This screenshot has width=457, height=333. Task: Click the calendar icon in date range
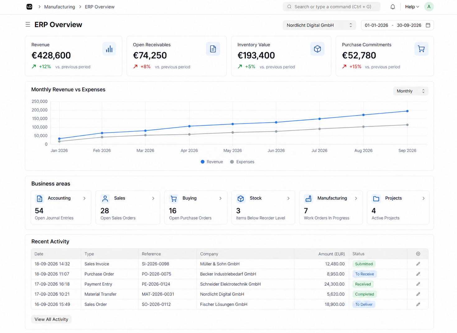coord(428,25)
